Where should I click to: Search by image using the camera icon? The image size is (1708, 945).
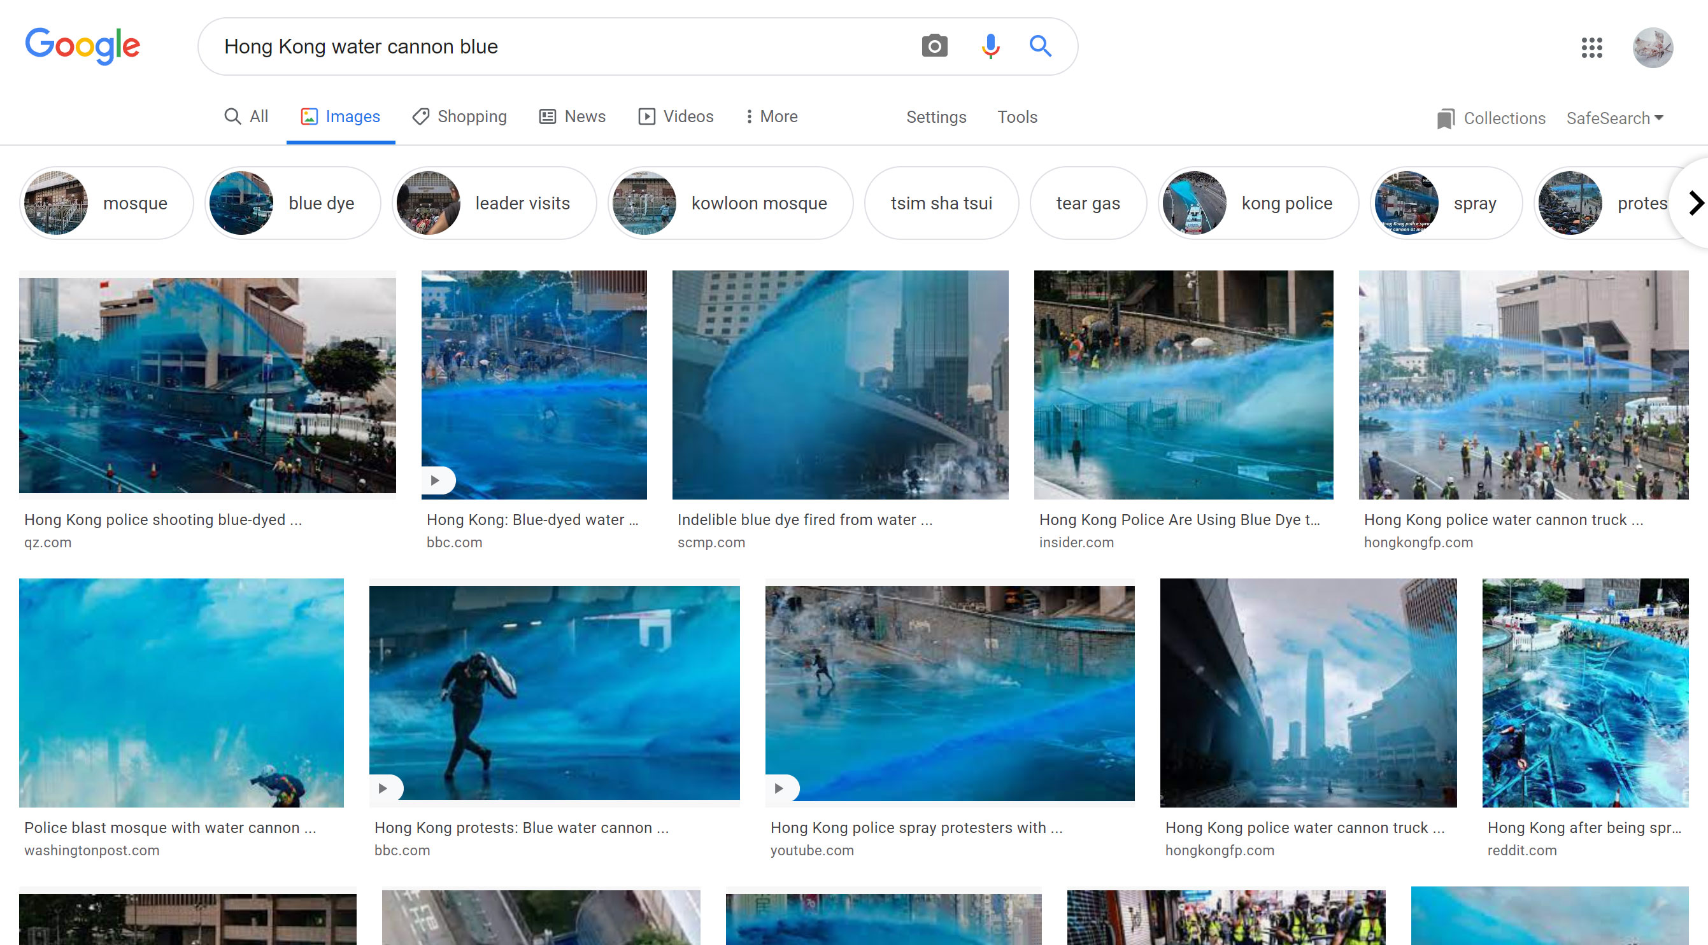click(934, 46)
